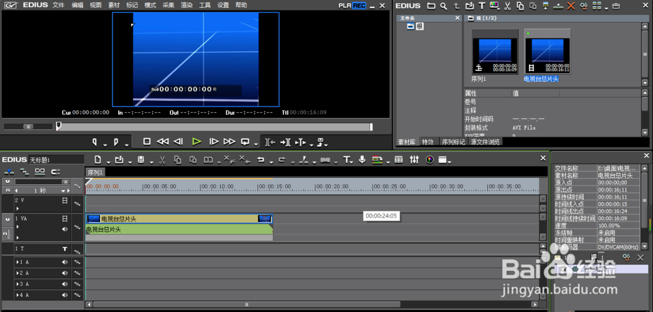This screenshot has height=312, width=653.
Task: Expand the 1 A audio track
Action: pos(17,262)
